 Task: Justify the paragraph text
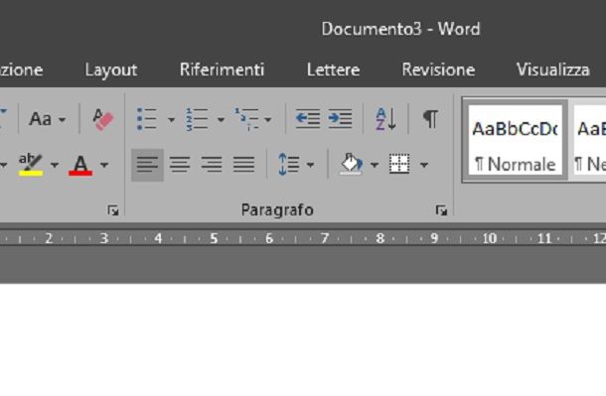tap(243, 165)
